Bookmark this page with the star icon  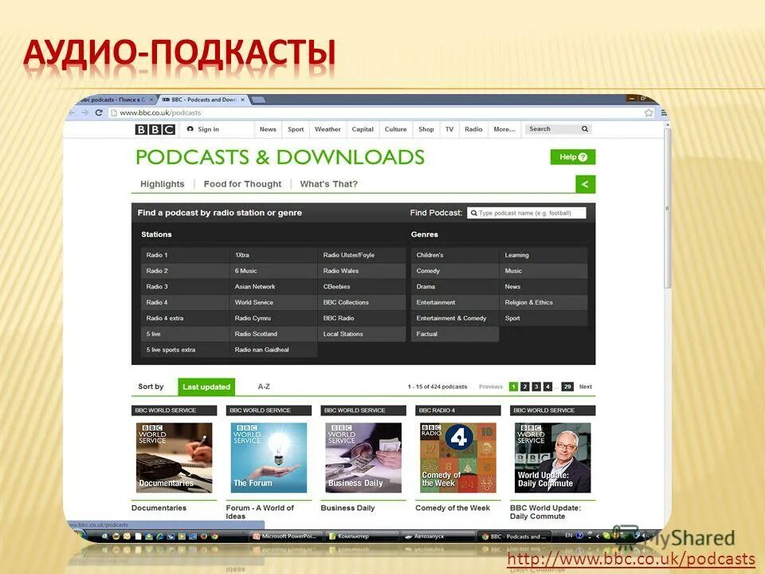point(649,112)
